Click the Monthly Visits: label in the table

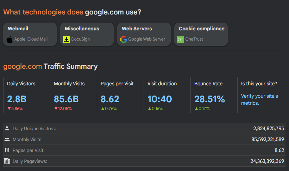27,139
